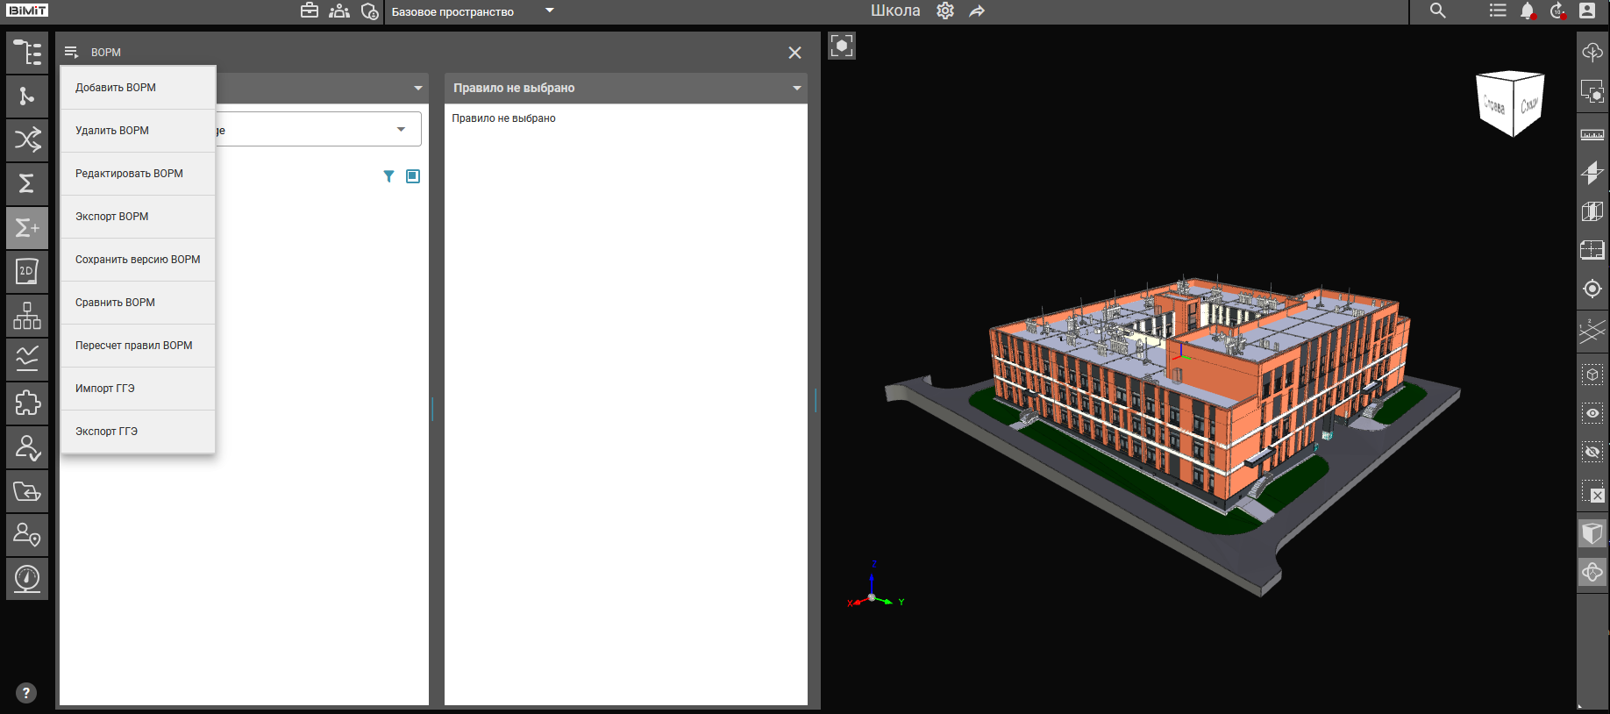1610x714 pixels.
Task: Open the branch/version graph tool
Action: pos(27,96)
